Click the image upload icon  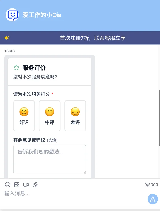(17, 184)
